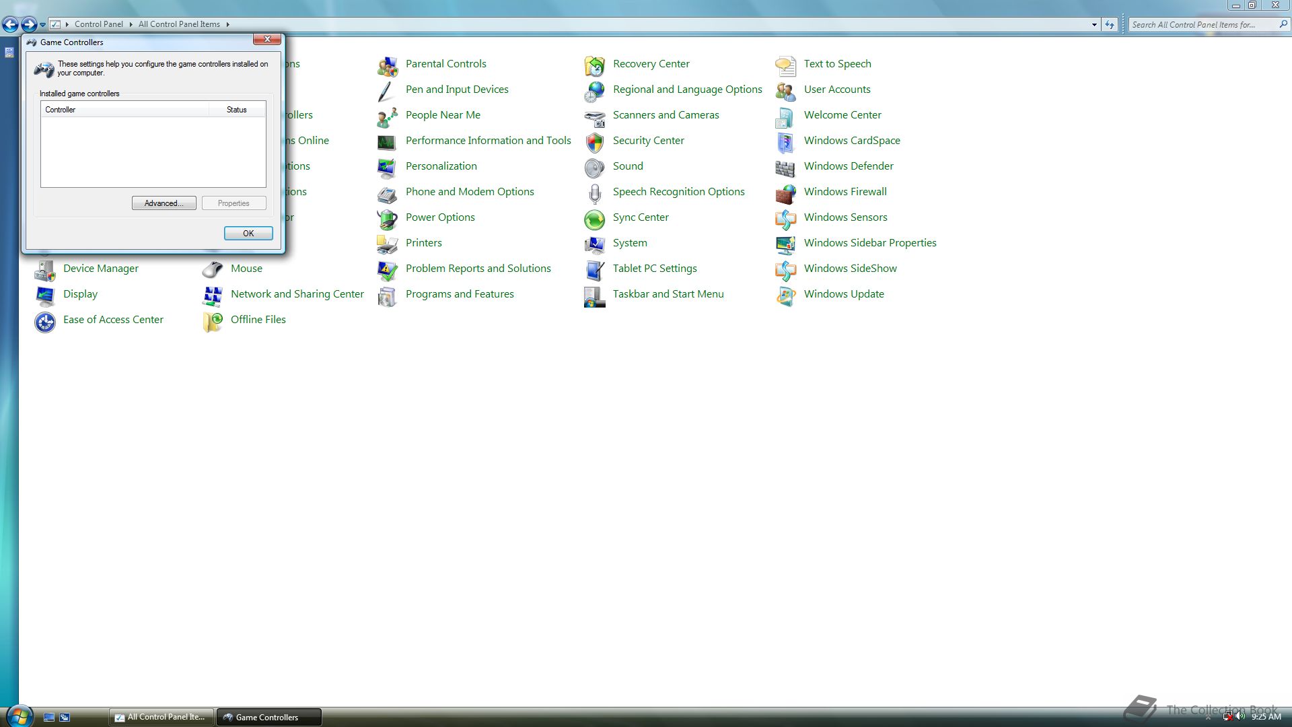The height and width of the screenshot is (727, 1292).
Task: Click the Control Panel breadcrumb segment
Action: point(99,24)
